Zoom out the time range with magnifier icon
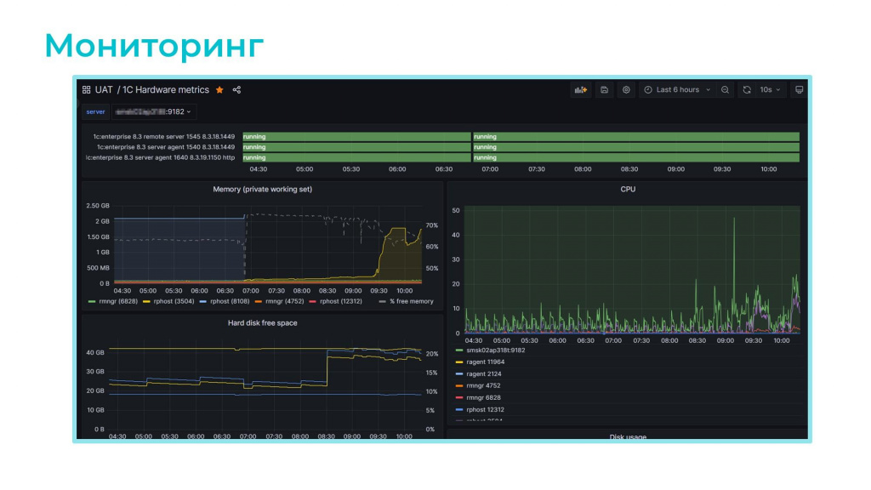The image size is (871, 490). pos(725,90)
